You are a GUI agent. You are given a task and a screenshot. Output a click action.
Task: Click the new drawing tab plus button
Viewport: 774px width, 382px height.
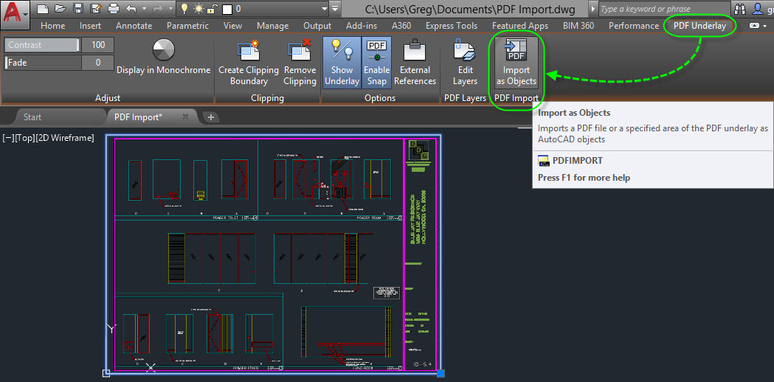point(210,117)
